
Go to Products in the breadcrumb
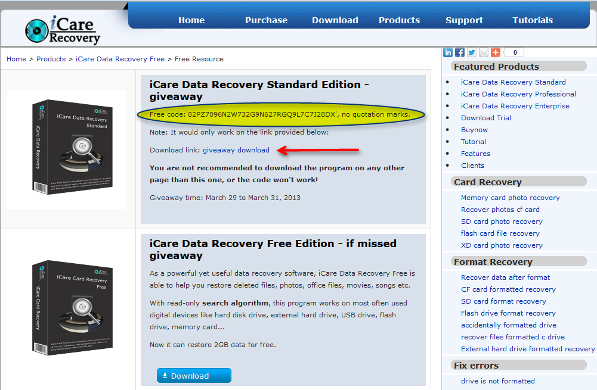click(x=51, y=59)
